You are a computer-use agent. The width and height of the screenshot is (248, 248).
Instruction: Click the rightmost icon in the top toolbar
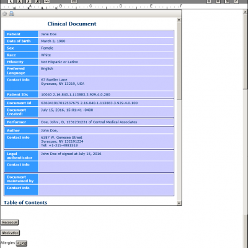pyautogui.click(x=236, y=1)
